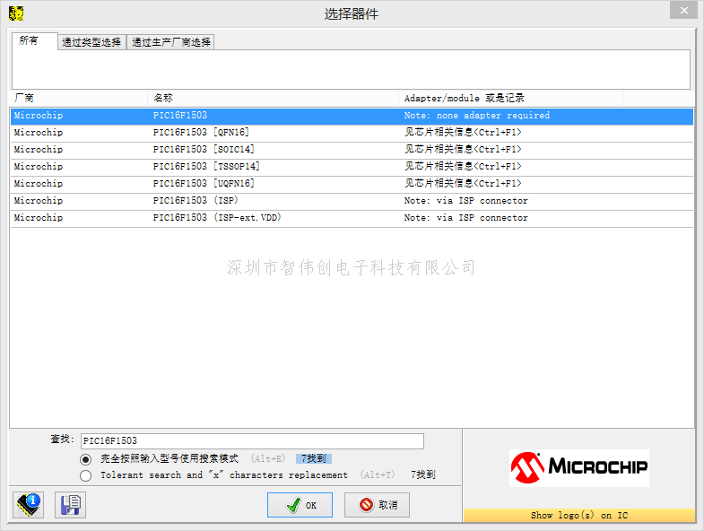Focus the 查找 search input field
This screenshot has width=704, height=531.
pos(252,440)
